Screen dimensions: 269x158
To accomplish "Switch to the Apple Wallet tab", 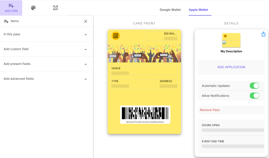I will coord(198,10).
